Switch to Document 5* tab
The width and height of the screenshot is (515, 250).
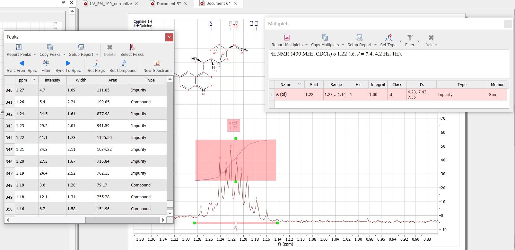click(x=169, y=4)
